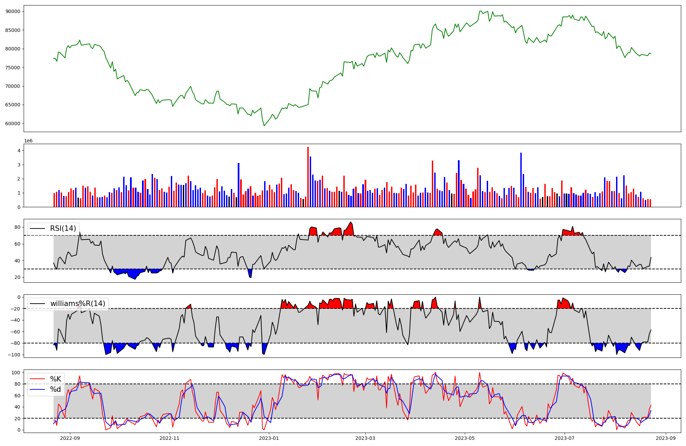686x446 pixels.
Task: Click the 2022-11 x-axis date label
Action: click(x=169, y=438)
